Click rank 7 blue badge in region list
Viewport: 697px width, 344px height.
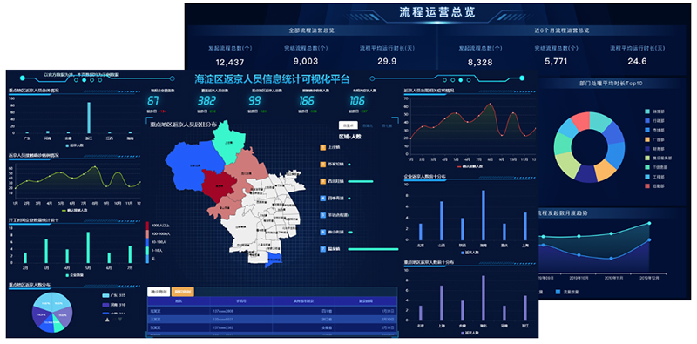click(322, 249)
